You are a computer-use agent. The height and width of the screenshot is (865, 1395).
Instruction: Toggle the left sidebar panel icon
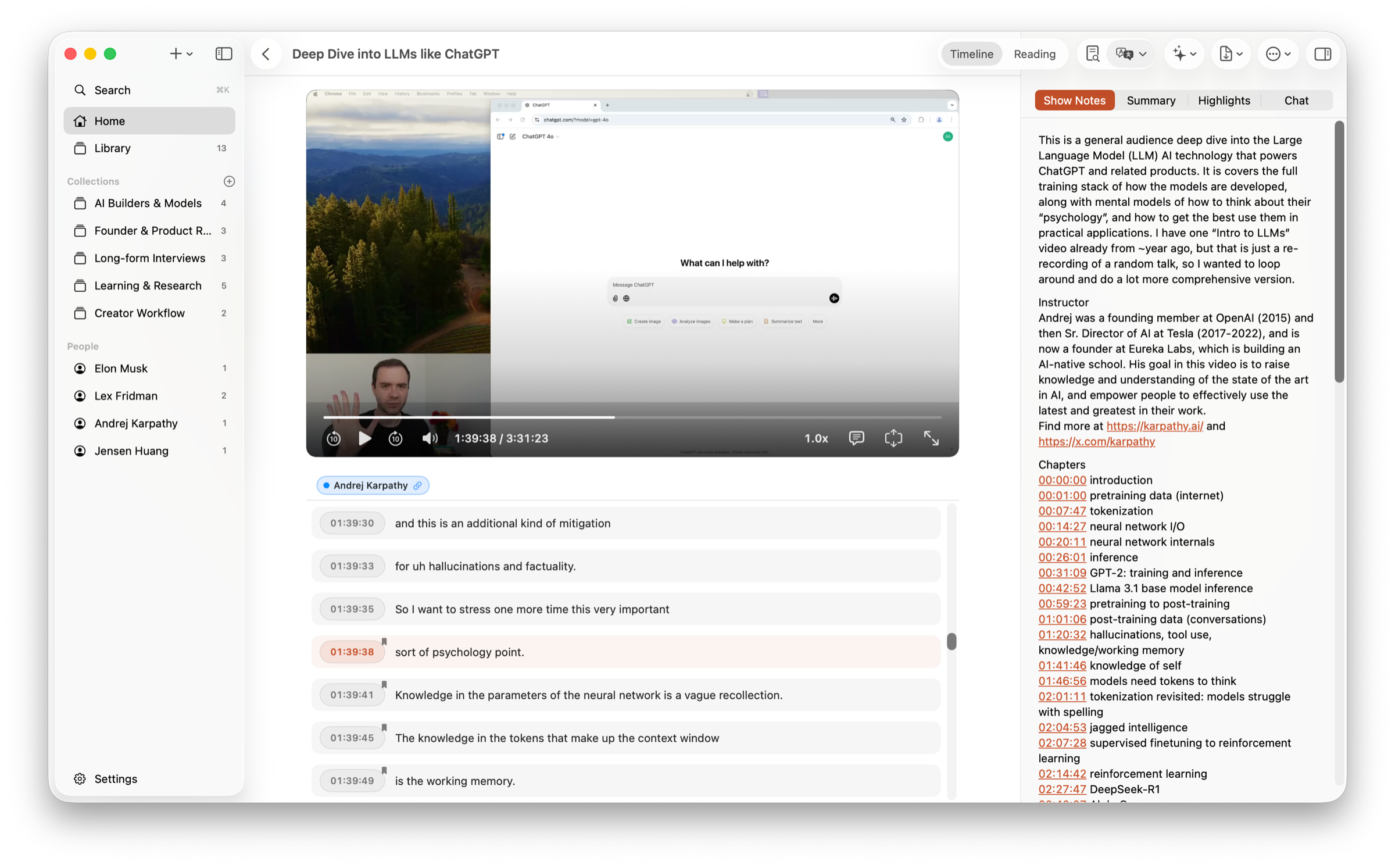click(x=224, y=54)
